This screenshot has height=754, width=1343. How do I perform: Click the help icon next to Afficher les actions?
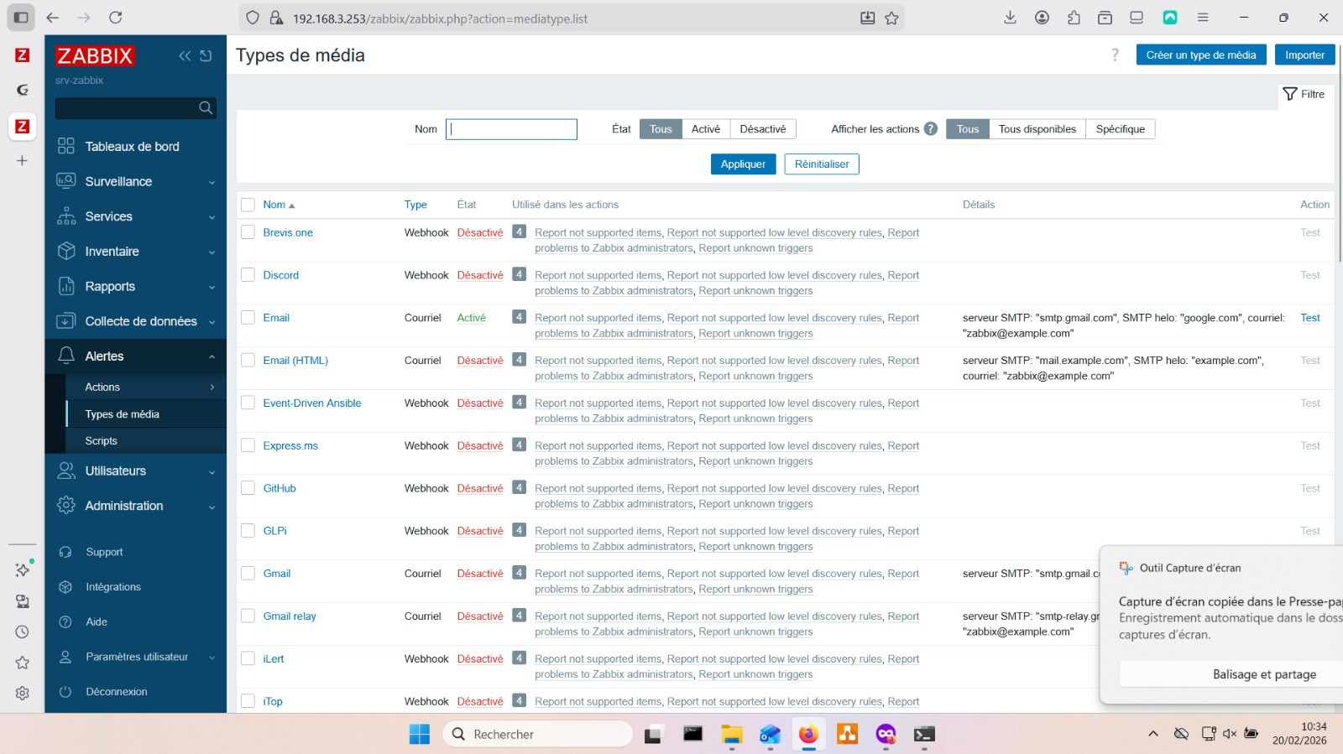931,129
